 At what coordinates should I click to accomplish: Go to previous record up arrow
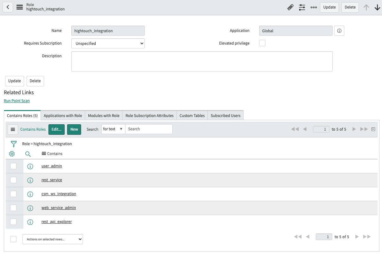pyautogui.click(x=366, y=7)
